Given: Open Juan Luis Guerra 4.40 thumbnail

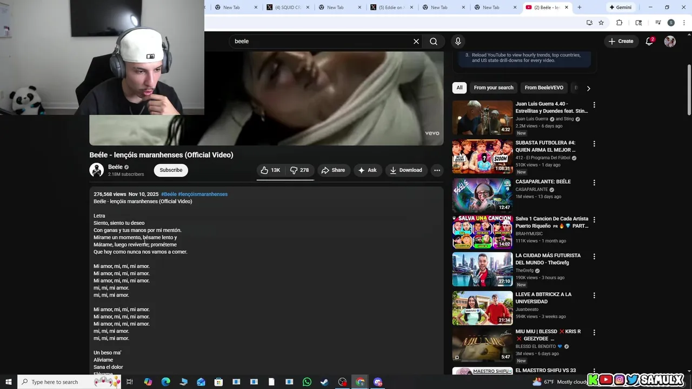Looking at the screenshot, I should (x=482, y=117).
